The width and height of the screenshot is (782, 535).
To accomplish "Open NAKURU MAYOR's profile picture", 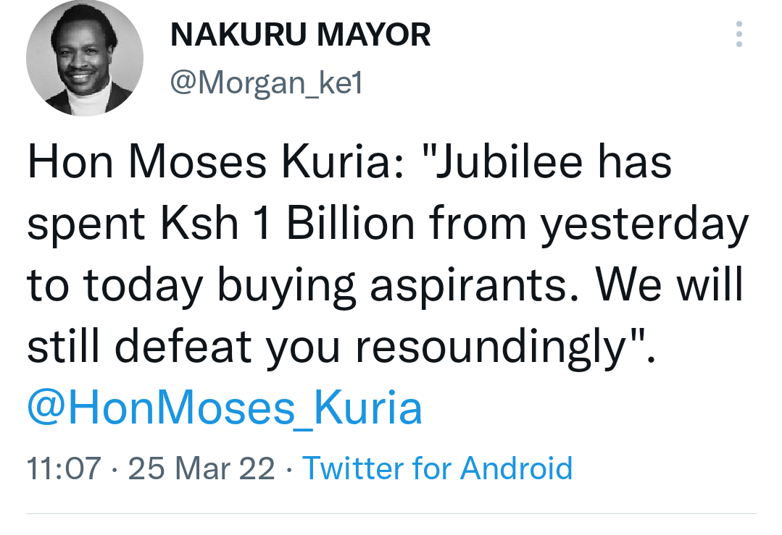I will (85, 58).
